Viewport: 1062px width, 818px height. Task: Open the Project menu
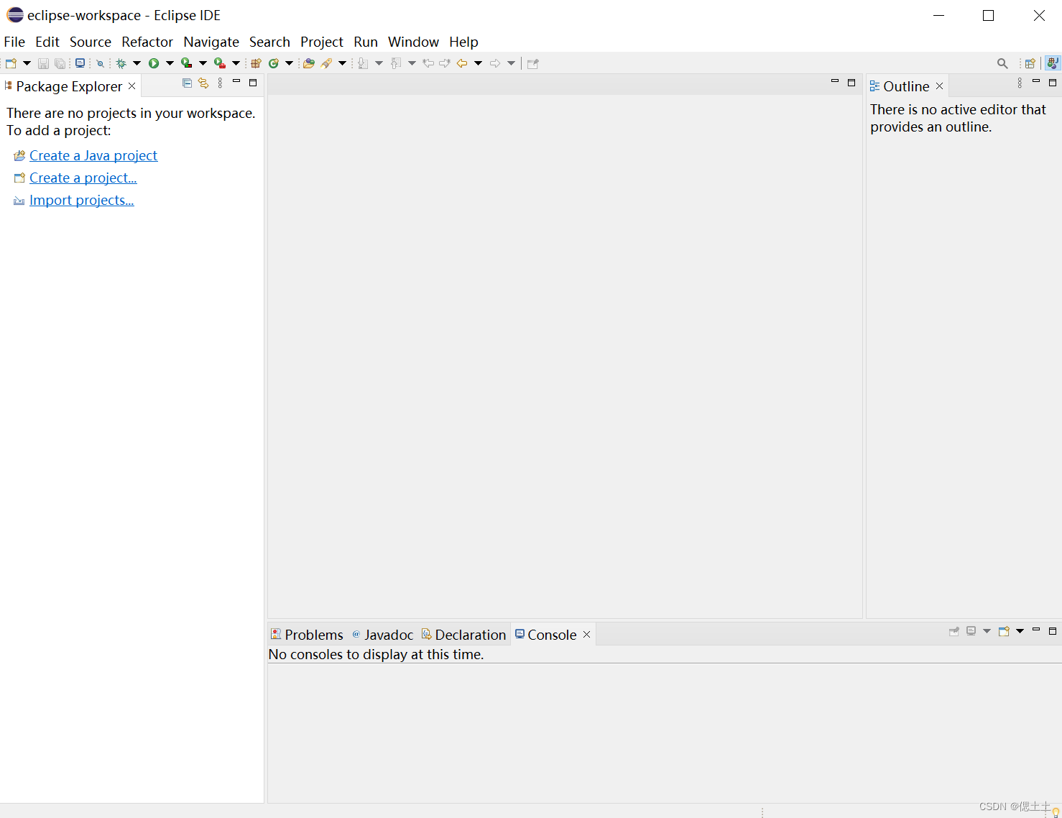[x=322, y=42]
